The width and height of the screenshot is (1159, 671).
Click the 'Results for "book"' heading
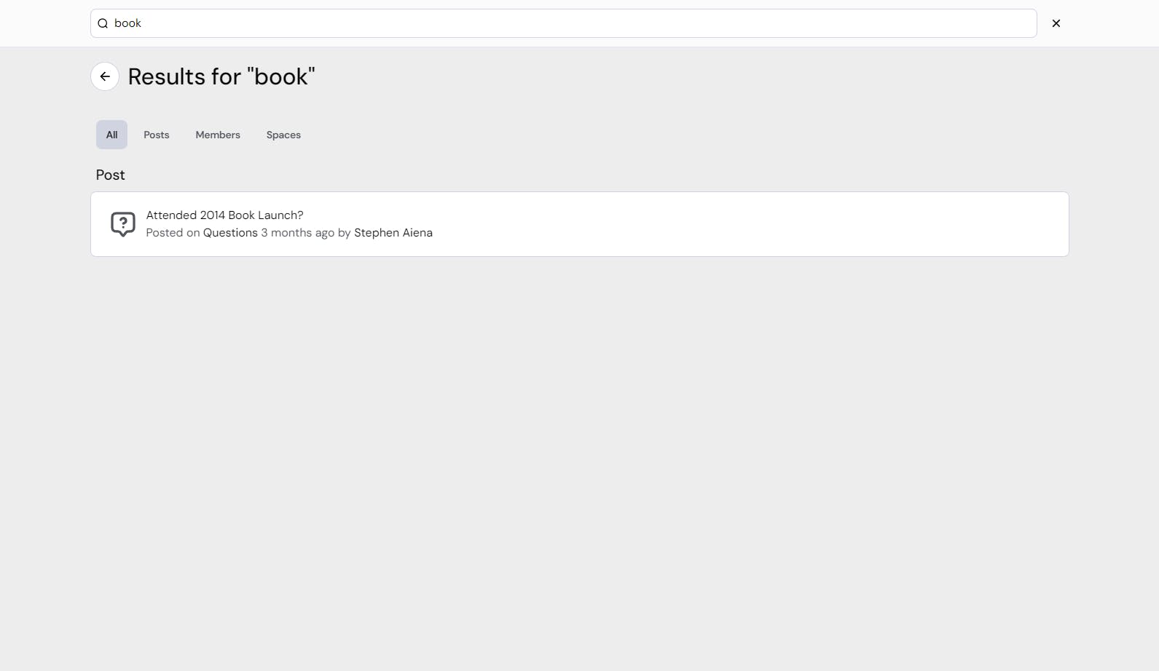point(221,76)
